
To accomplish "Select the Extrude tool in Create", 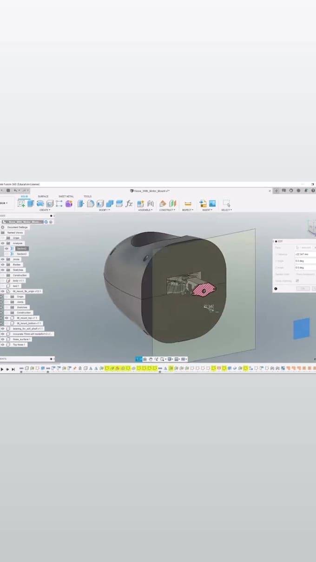I will pos(31,203).
